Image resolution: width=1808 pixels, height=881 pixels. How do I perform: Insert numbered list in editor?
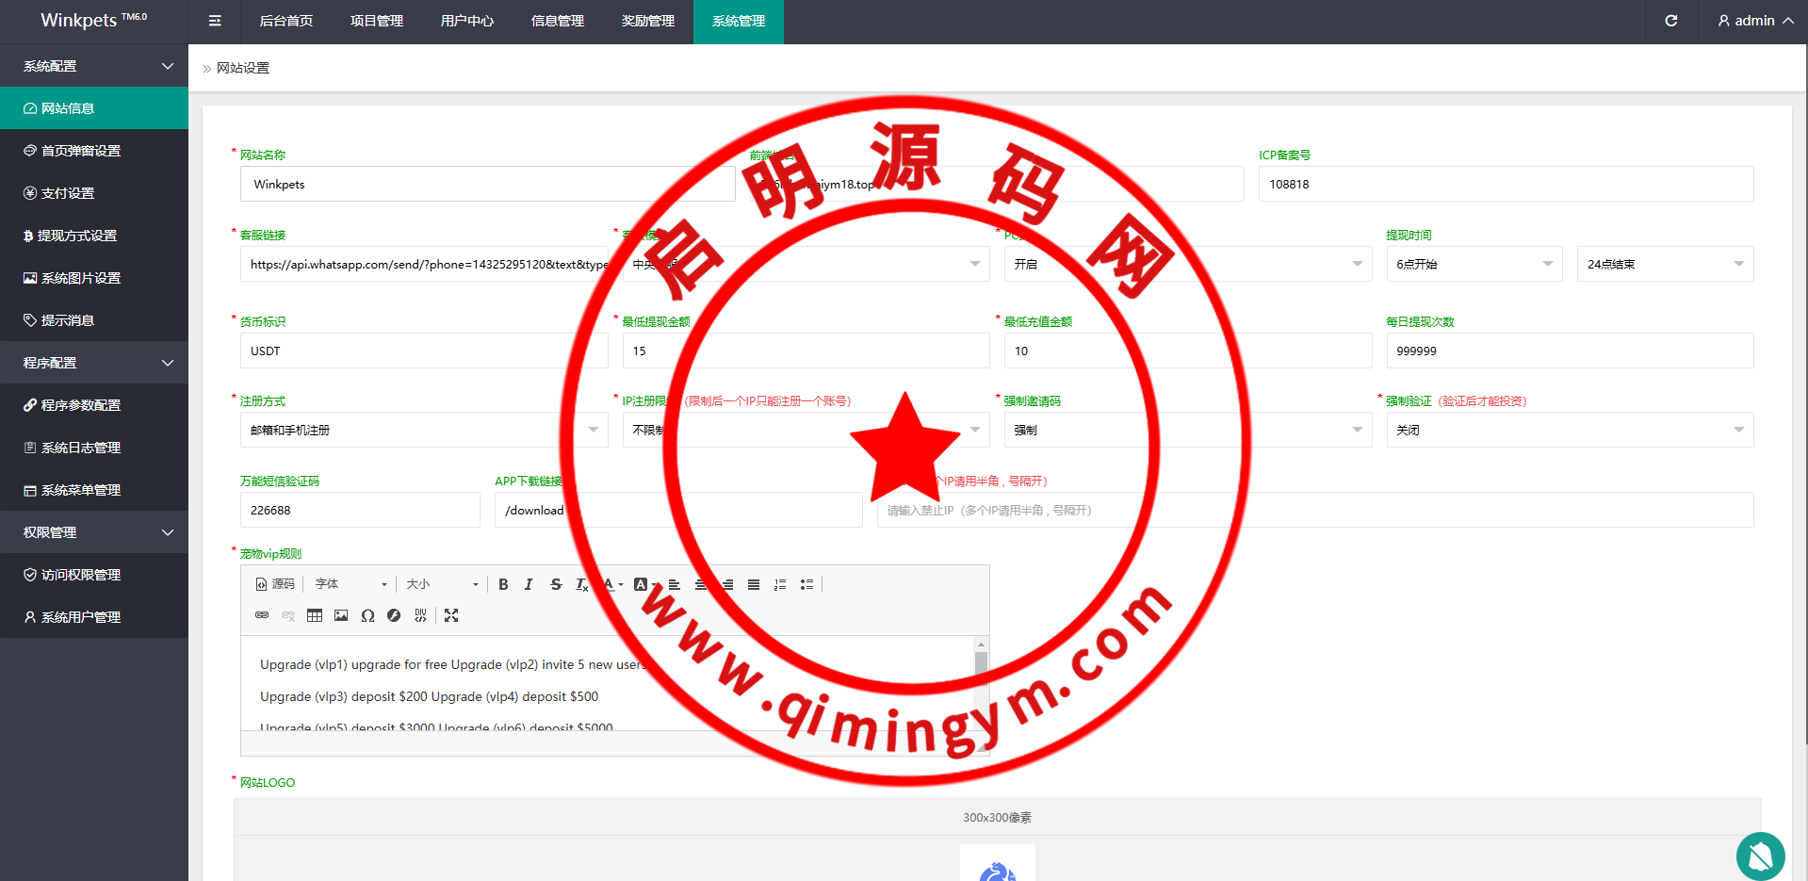tap(780, 584)
